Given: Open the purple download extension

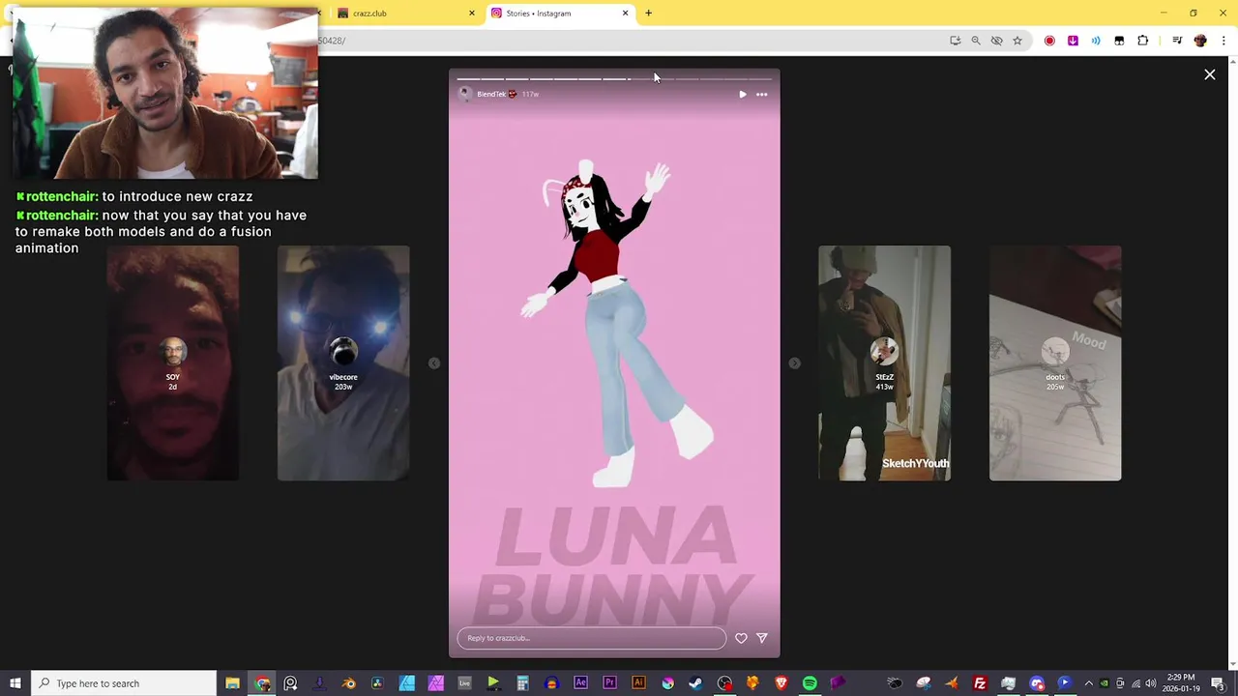Looking at the screenshot, I should coord(1073,41).
